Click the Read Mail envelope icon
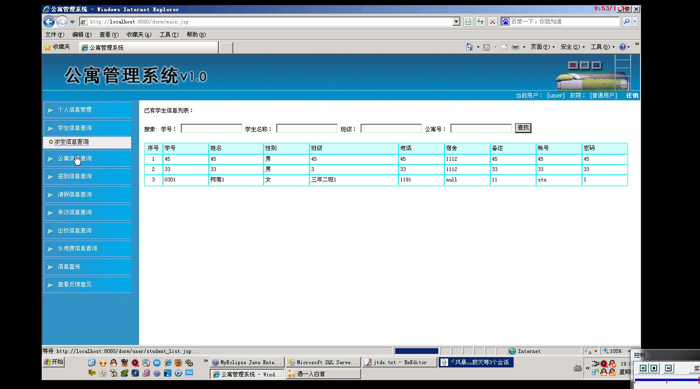Image resolution: width=700 pixels, height=389 pixels. tap(504, 47)
